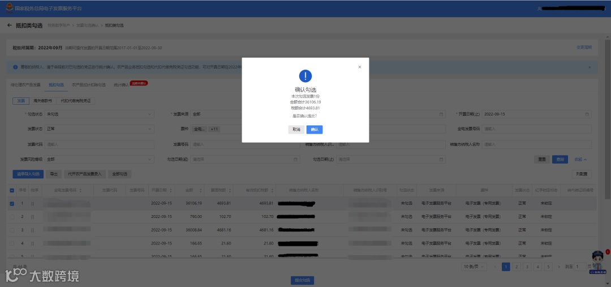Click the 代开农产品发票录入 button

(84, 174)
